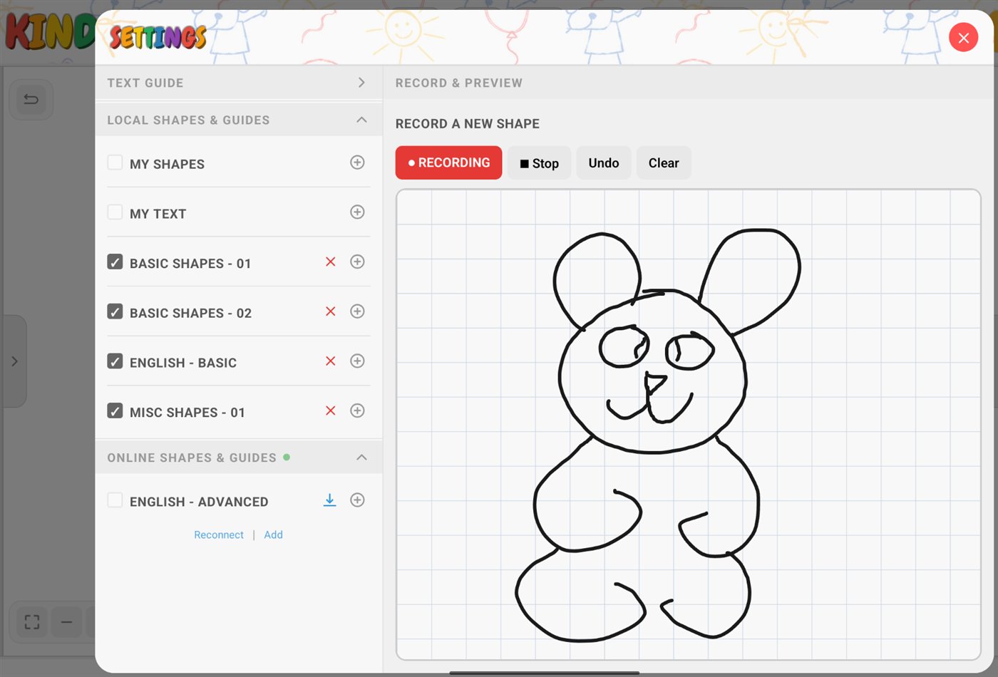This screenshot has height=677, width=998.
Task: Enable the MY TEXT checkbox
Action: tap(115, 212)
